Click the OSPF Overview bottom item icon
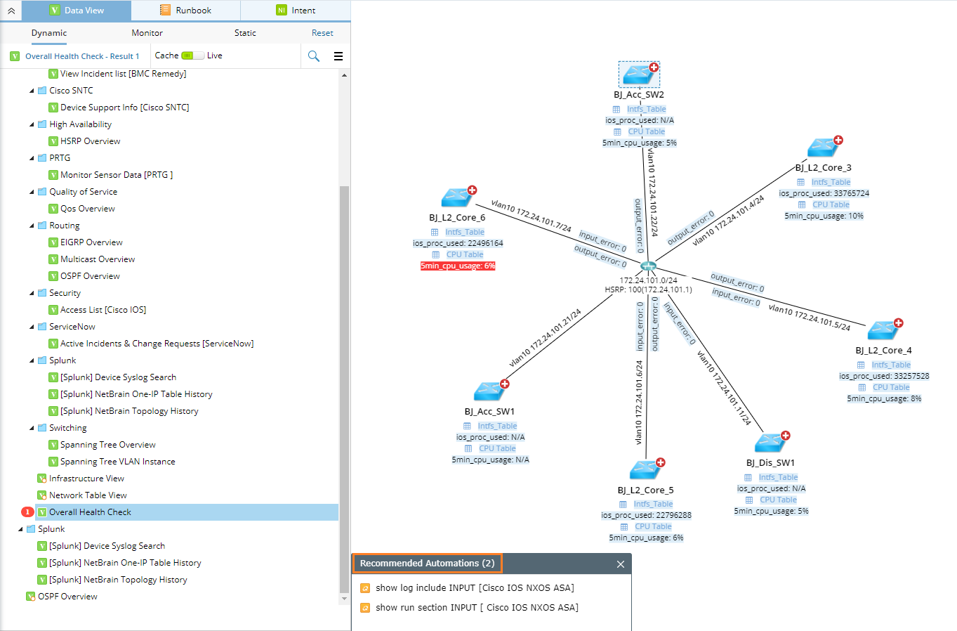 31,597
